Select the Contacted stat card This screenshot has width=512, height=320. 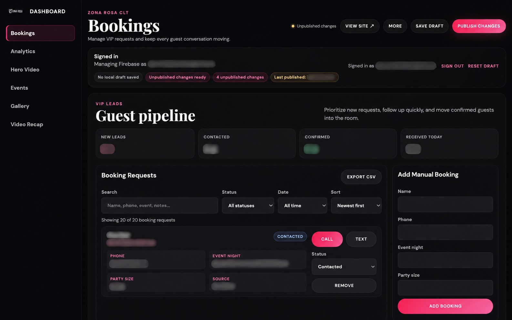tap(247, 144)
